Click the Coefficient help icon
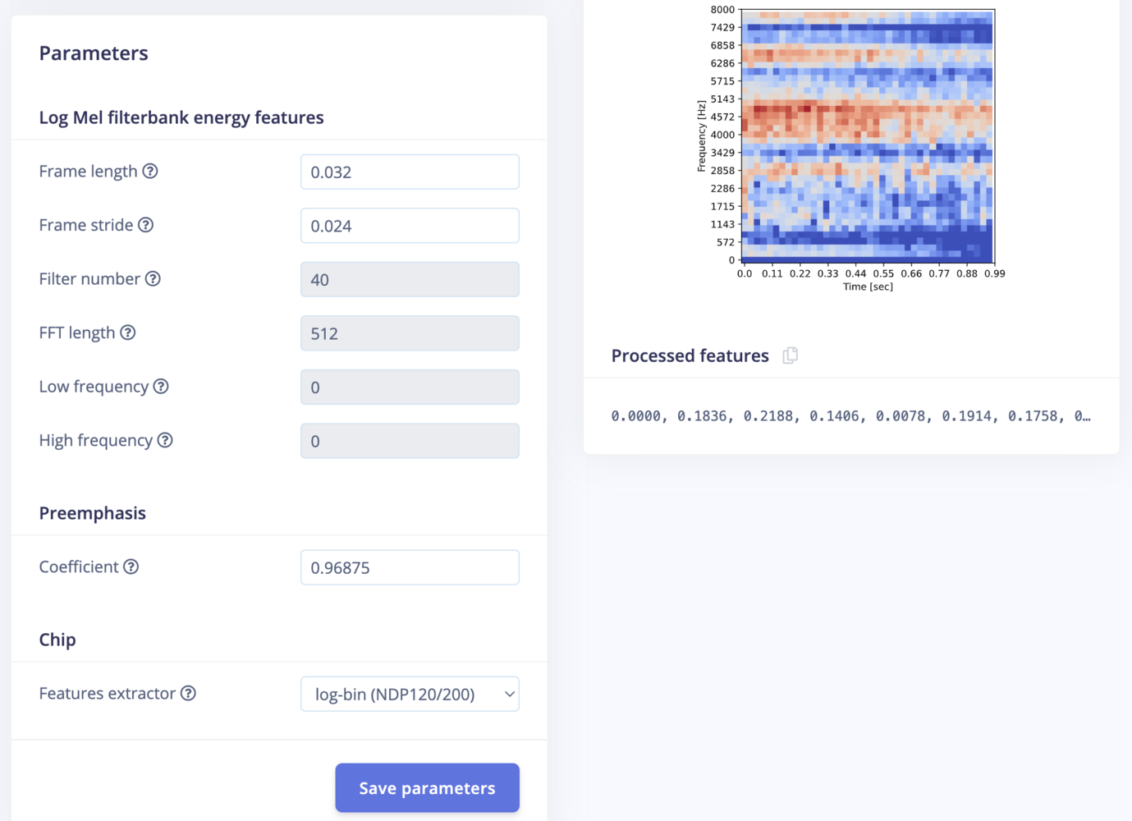The width and height of the screenshot is (1132, 821). point(131,566)
